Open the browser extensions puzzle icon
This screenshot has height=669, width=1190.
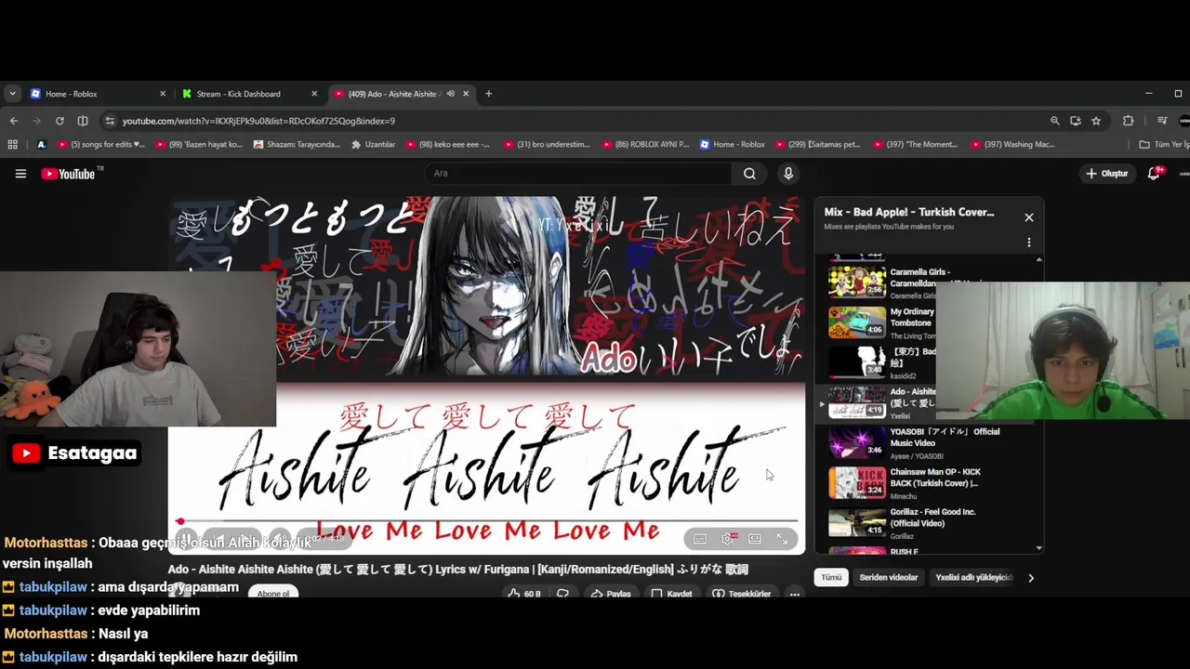coord(1128,121)
